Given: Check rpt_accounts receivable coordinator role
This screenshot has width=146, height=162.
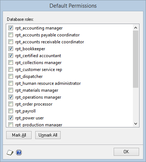Looking at the screenshot, I should [x=11, y=42].
